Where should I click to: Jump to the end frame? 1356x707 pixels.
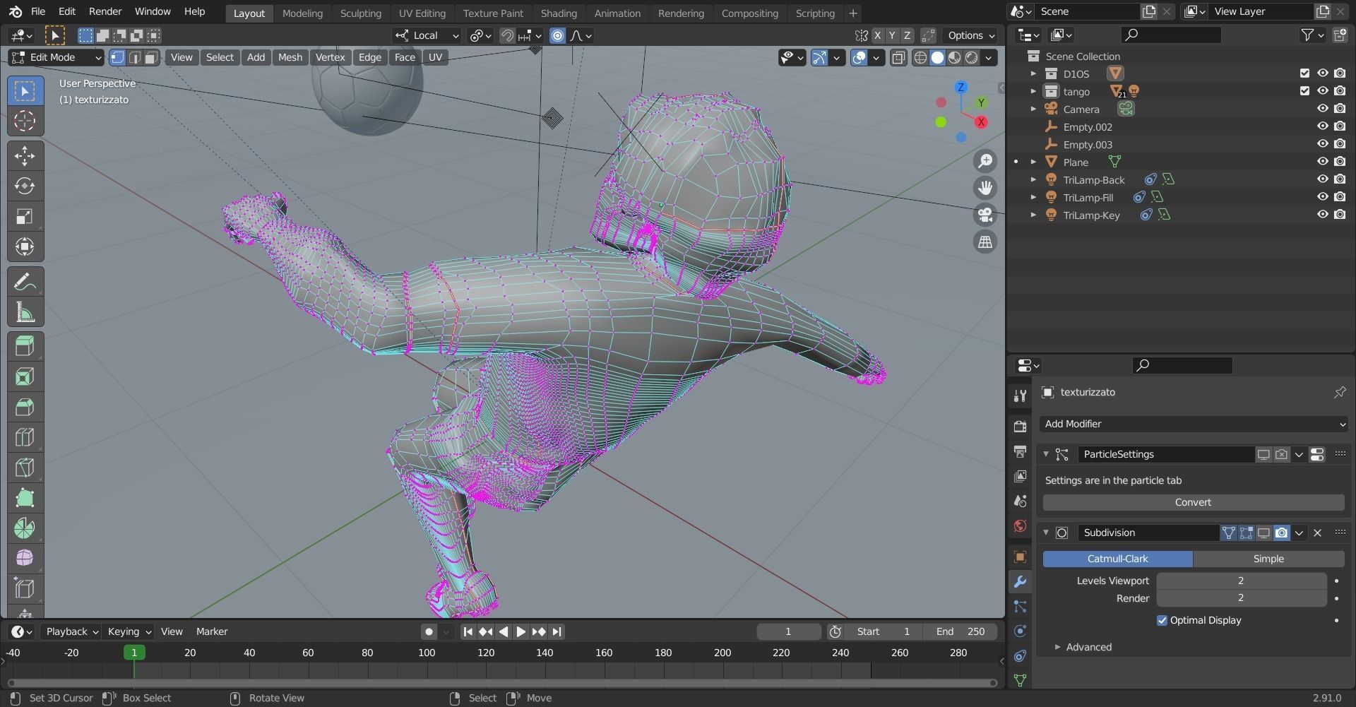pyautogui.click(x=557, y=632)
